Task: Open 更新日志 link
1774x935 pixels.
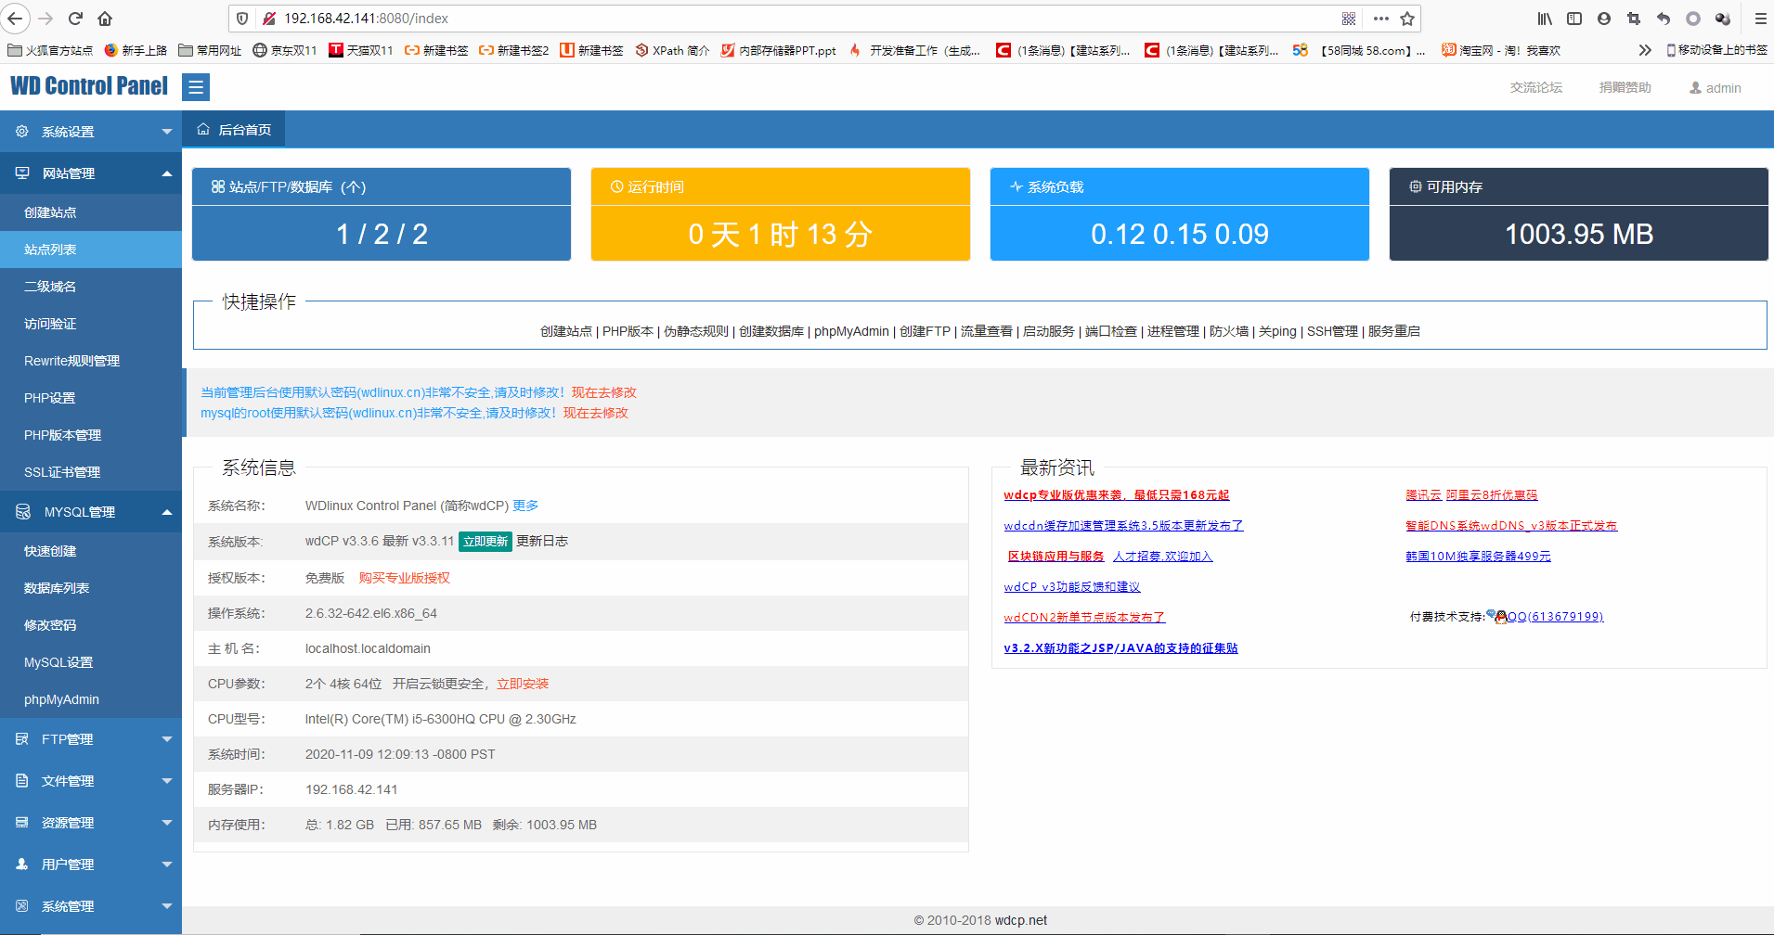Action: click(542, 542)
